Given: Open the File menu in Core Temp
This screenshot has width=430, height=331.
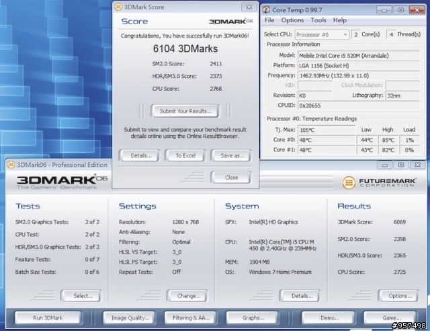Looking at the screenshot, I should (269, 20).
